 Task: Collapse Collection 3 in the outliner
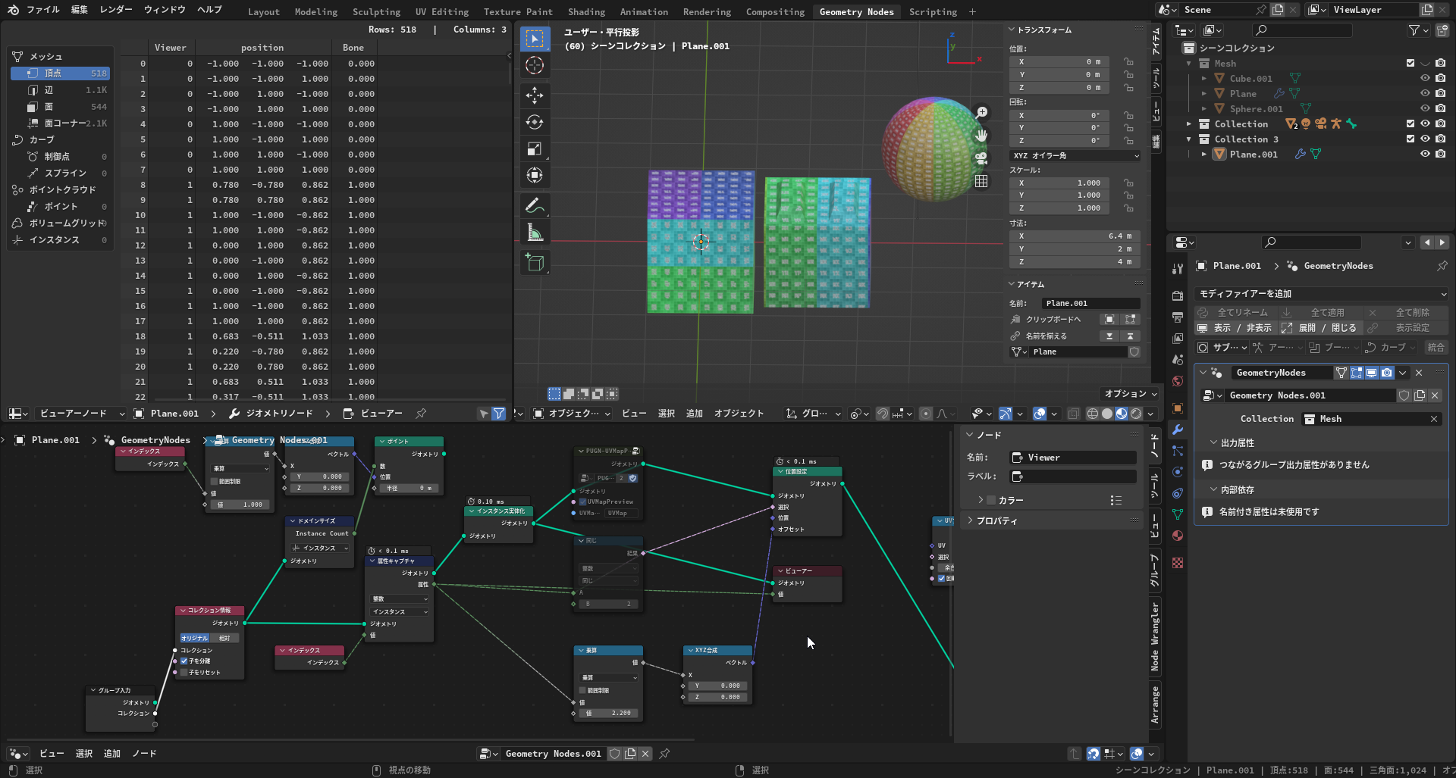1189,139
